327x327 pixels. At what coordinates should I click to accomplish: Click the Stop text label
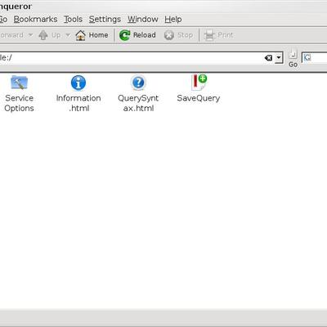click(185, 35)
